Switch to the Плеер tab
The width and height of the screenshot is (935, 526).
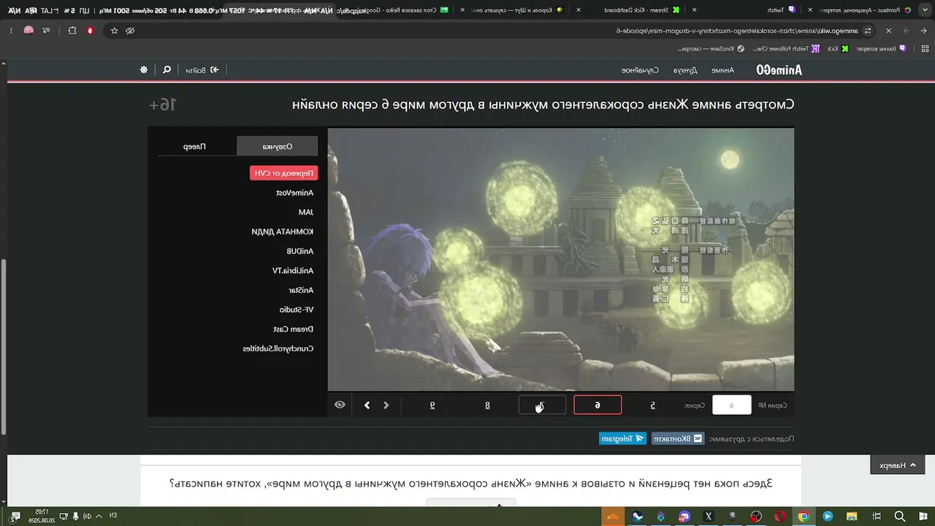tap(194, 146)
